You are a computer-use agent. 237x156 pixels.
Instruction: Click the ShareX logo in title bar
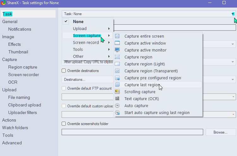(x=3, y=3)
